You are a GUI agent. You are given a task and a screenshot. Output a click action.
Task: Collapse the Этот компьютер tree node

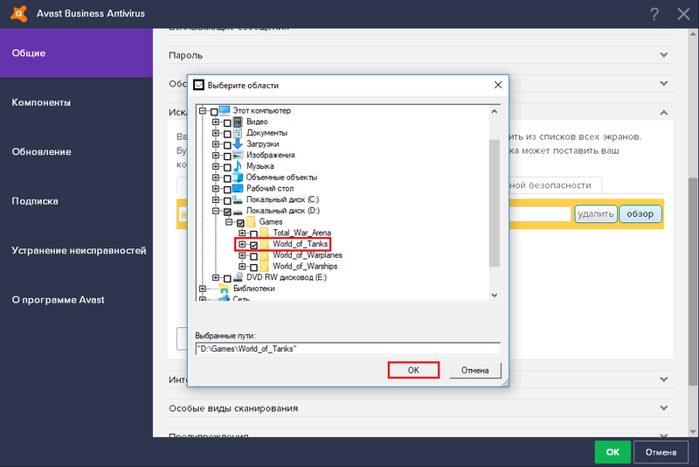coord(203,110)
